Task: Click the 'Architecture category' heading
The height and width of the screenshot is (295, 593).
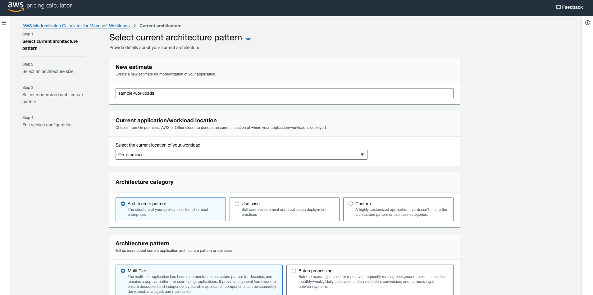Action: [144, 182]
